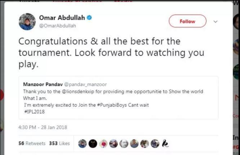
Task: View the 353 Likes list
Action: [x=59, y=143]
